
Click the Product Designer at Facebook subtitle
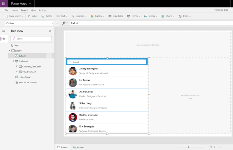pyautogui.click(x=93, y=96)
